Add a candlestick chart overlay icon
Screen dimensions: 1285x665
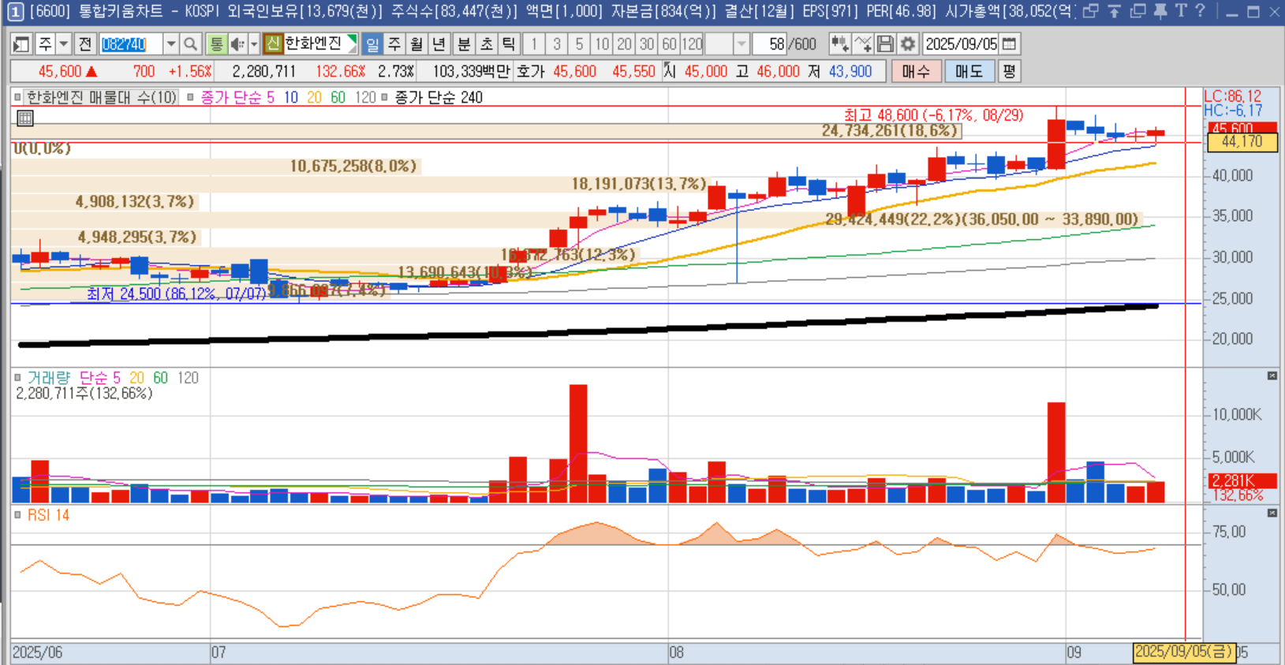click(x=839, y=44)
